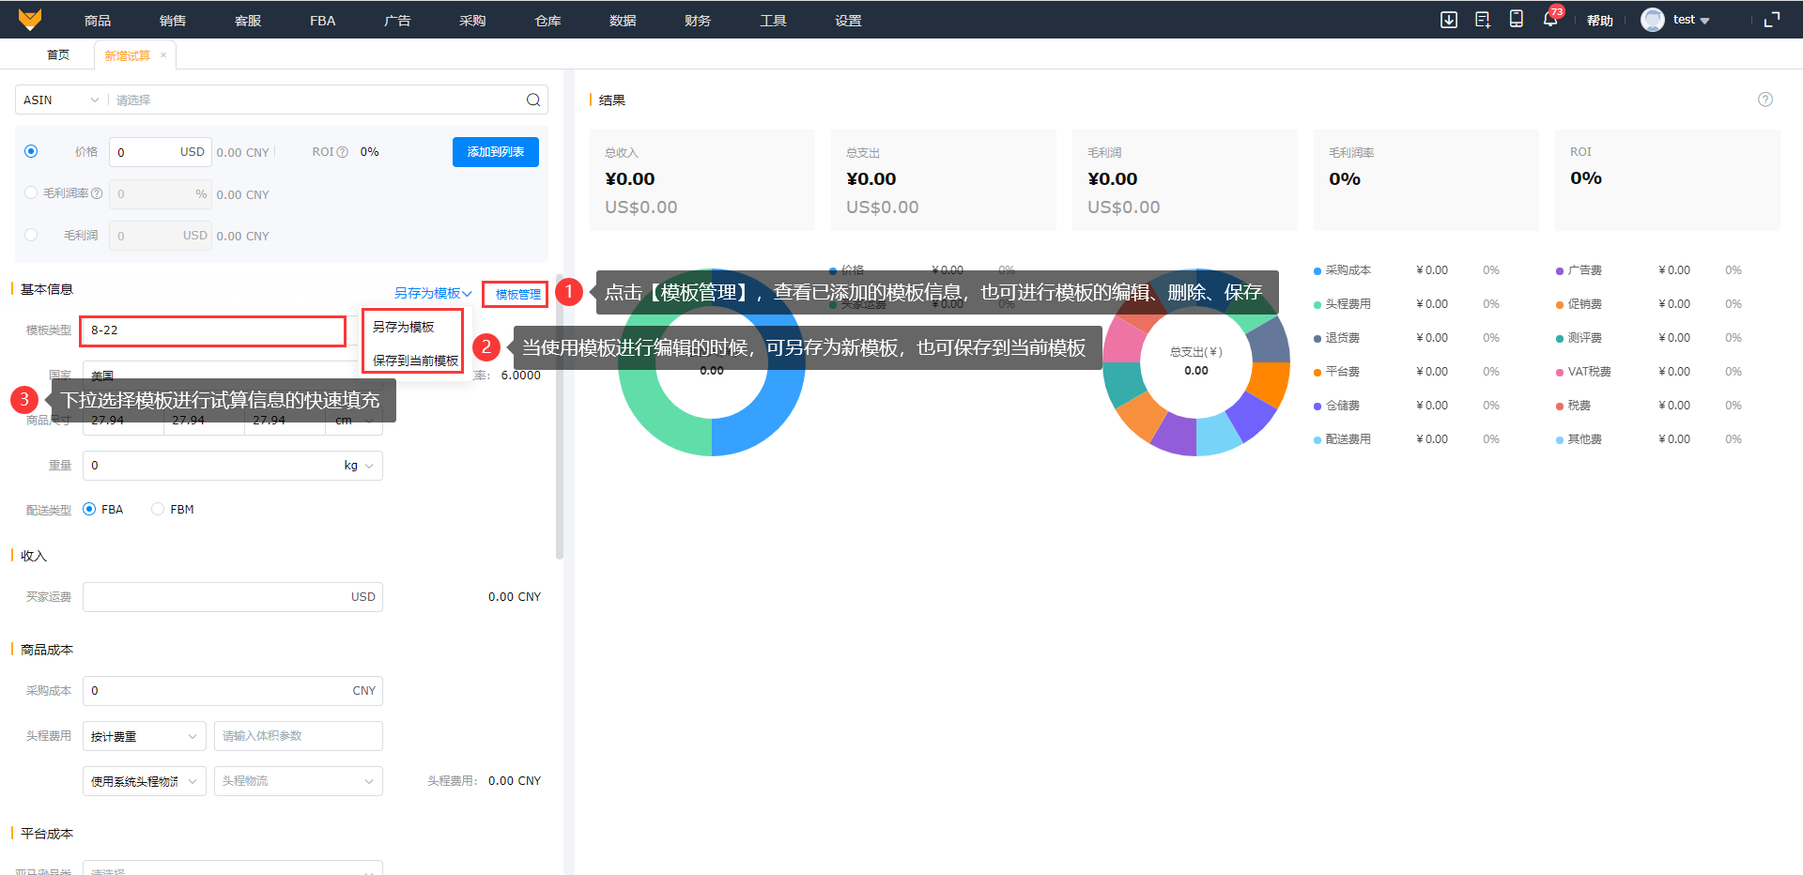Click the question mark icon in 结果 panel
Screen dimensions: 1803x875
coord(1765,100)
